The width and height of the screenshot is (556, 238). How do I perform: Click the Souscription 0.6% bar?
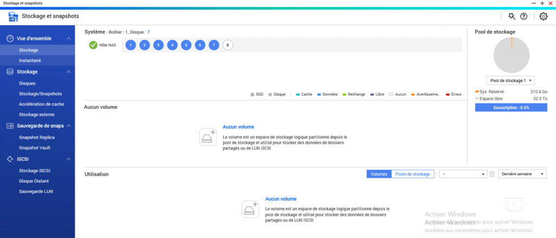tap(511, 107)
